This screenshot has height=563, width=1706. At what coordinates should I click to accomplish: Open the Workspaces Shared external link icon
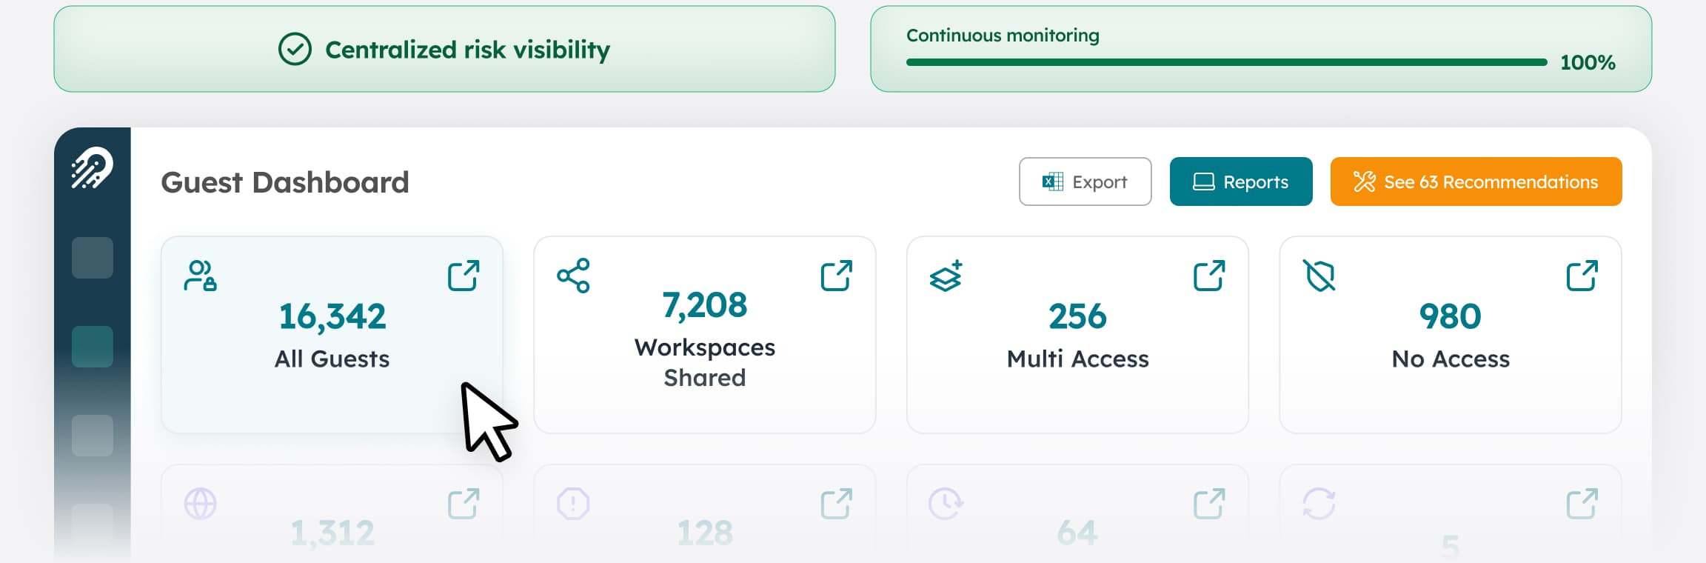coord(837,276)
